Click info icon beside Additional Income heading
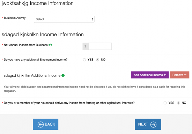192x134 pixels. click(x=63, y=75)
